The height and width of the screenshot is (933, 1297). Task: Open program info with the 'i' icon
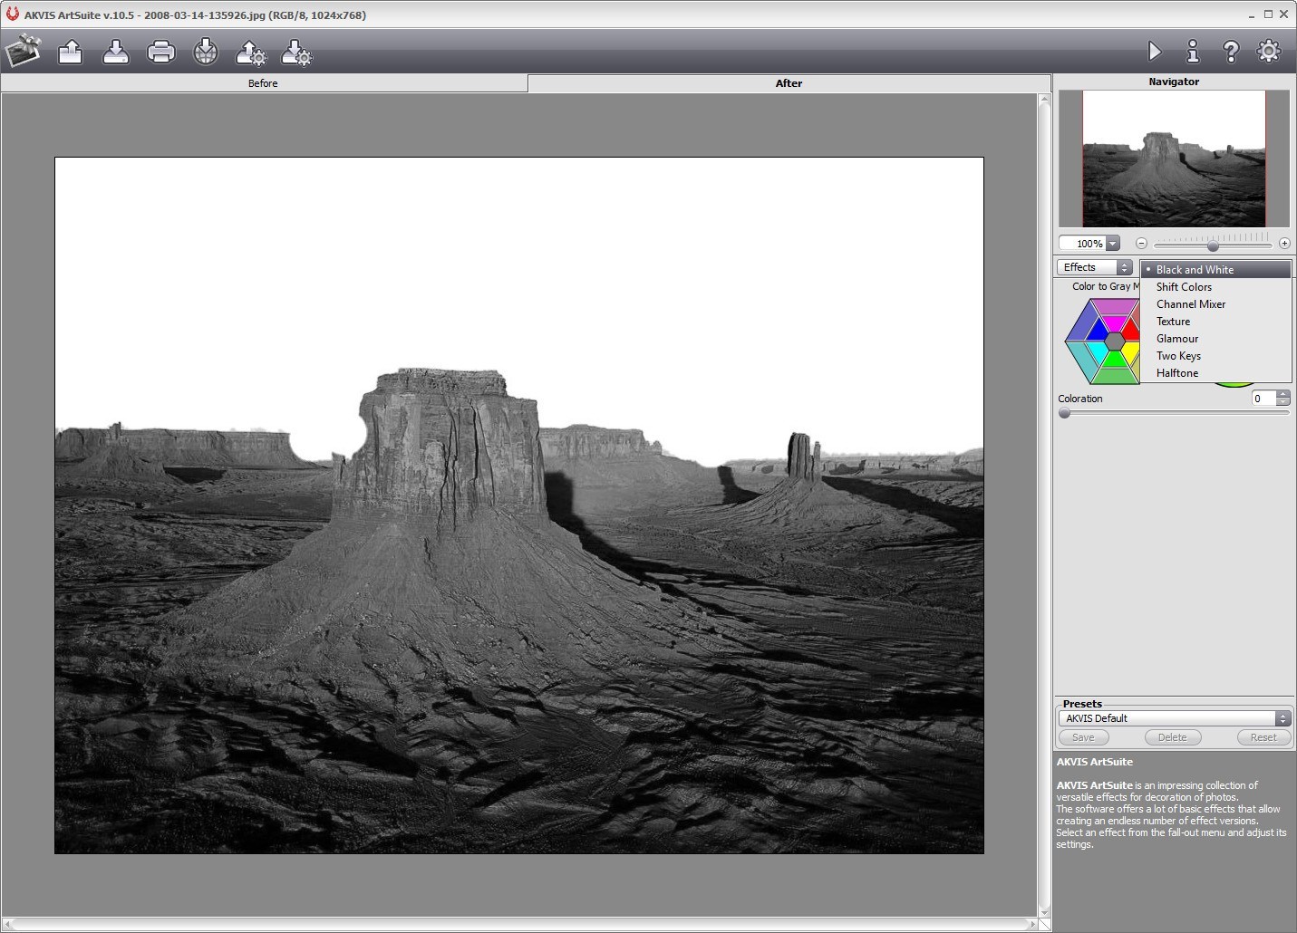pyautogui.click(x=1193, y=52)
